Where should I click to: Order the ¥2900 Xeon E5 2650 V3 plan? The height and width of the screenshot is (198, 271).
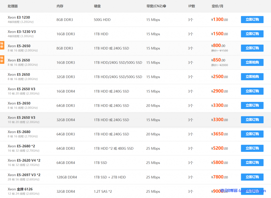[x=252, y=91]
